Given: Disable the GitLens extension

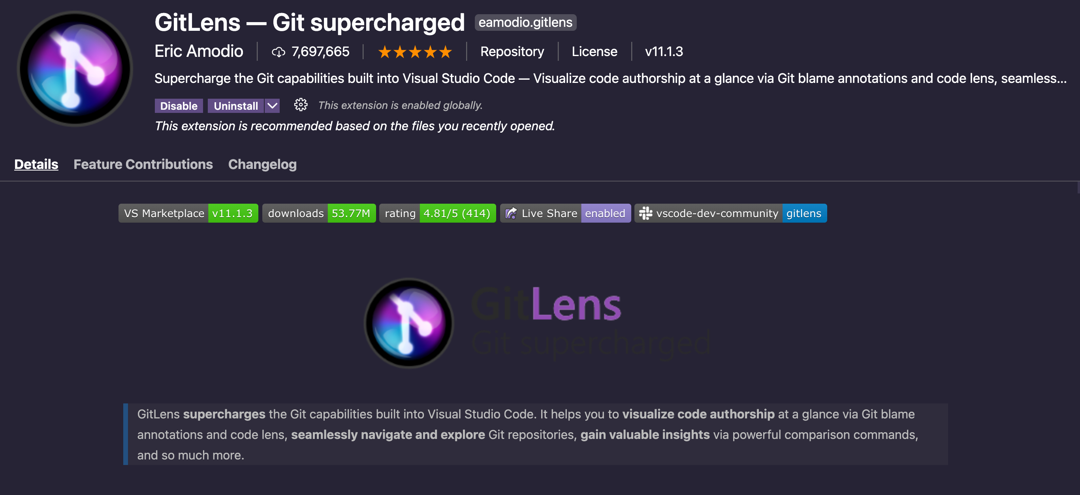Looking at the screenshot, I should (179, 106).
